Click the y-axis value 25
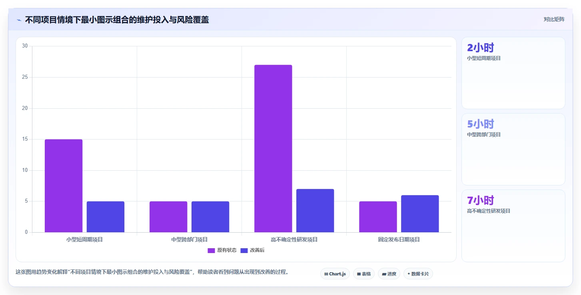The height and width of the screenshot is (295, 581). coord(25,77)
